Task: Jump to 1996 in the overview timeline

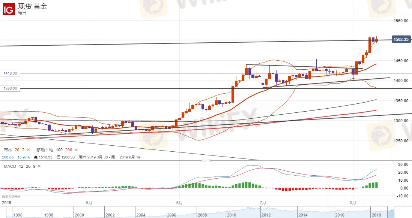Action: click(18, 215)
